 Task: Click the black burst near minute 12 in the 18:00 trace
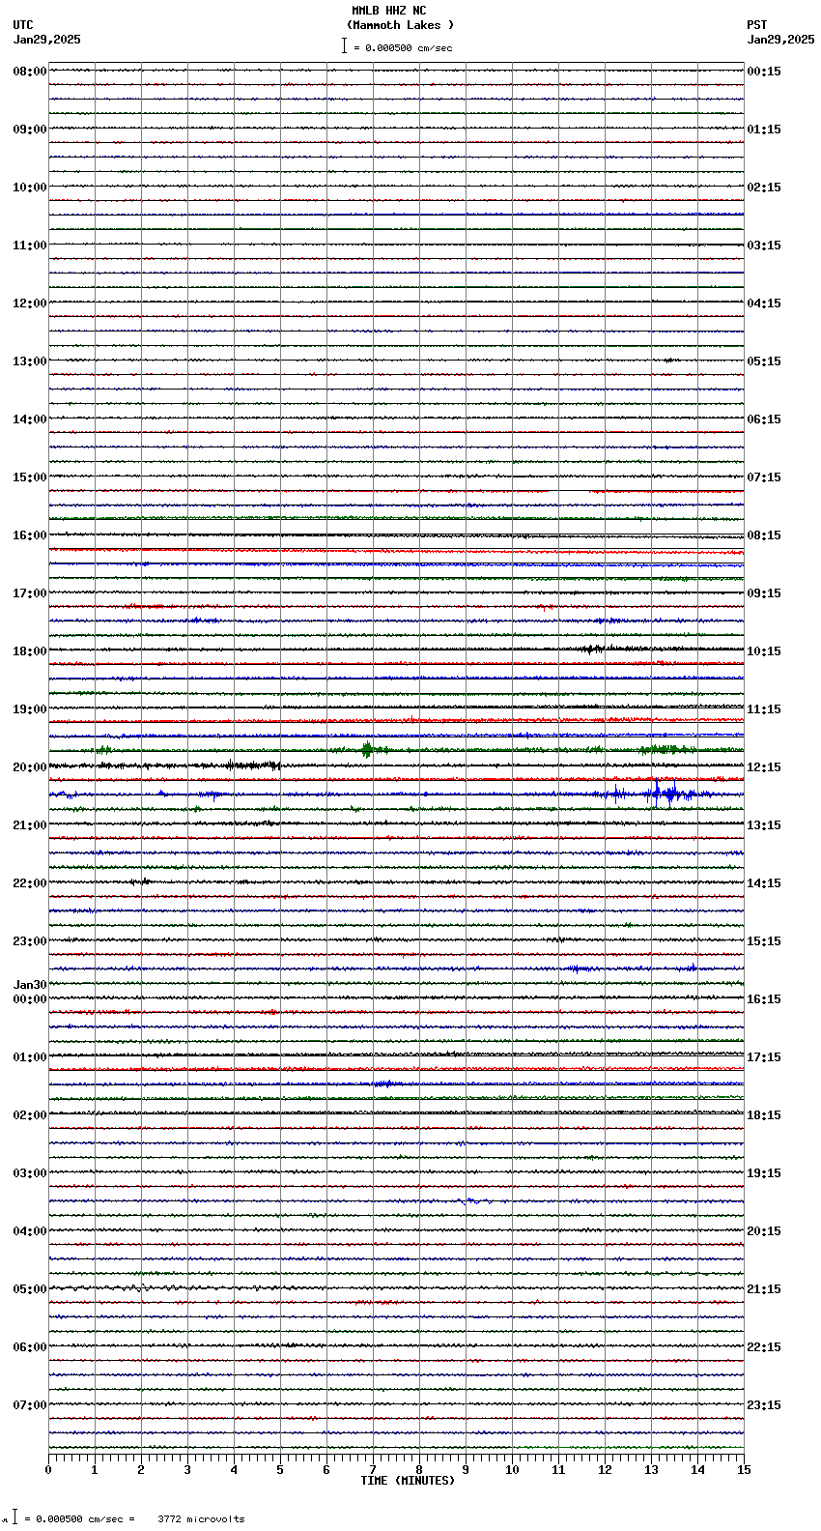[x=592, y=649]
